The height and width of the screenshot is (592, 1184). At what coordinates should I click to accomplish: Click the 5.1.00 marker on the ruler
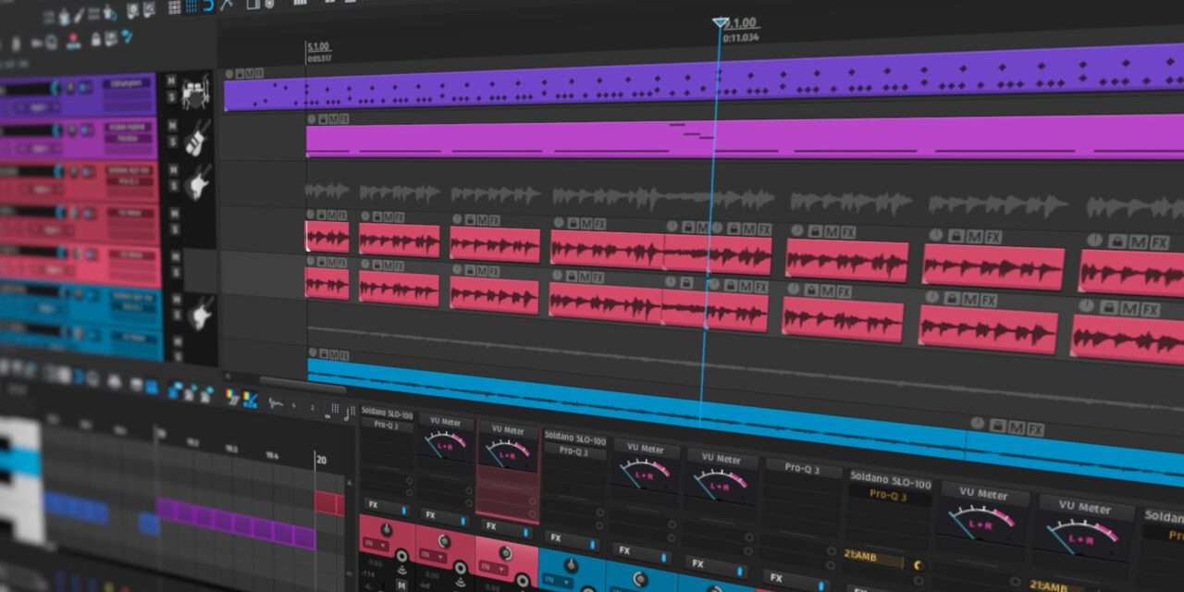click(319, 46)
